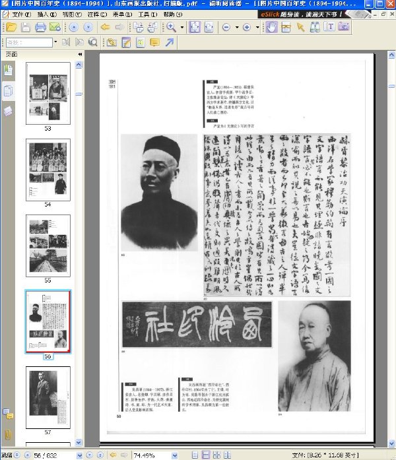Go to the next page with the status bar button

coord(90,455)
